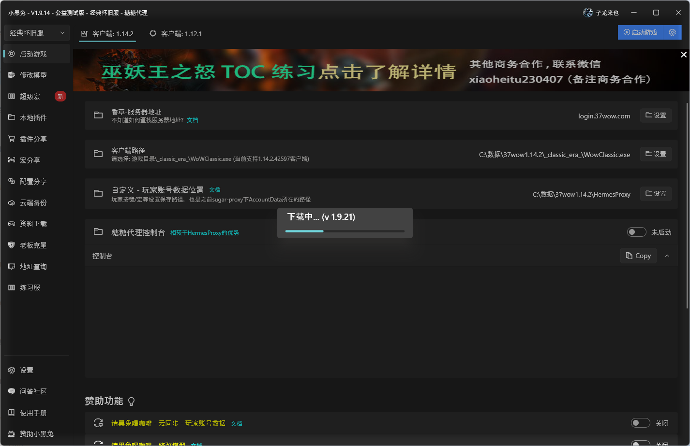Viewport: 690px width, 446px height.
Task: Click the 问答社区 chat bubble icon
Action: click(12, 391)
